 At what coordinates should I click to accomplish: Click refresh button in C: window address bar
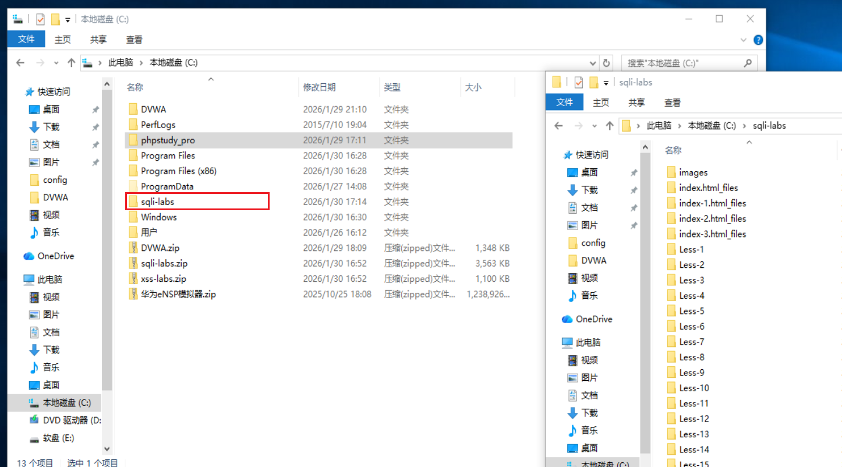[x=606, y=62]
